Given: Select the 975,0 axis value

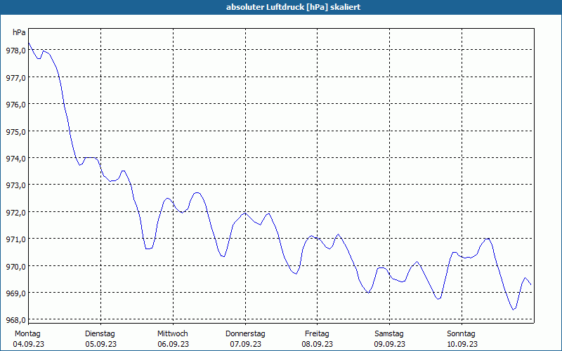Looking at the screenshot, I should click(x=16, y=132).
